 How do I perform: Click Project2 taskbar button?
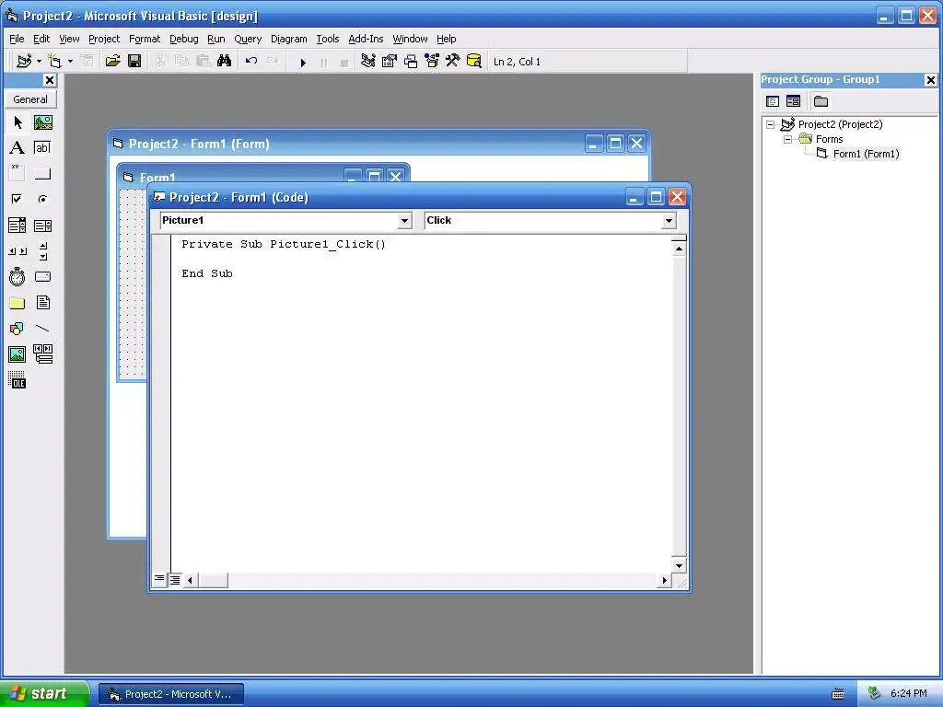click(171, 694)
